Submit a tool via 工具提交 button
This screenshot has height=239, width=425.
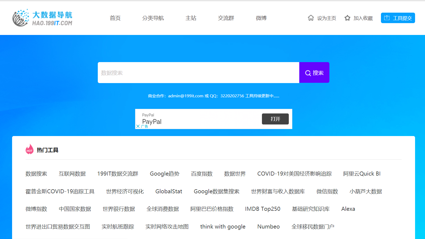(398, 18)
